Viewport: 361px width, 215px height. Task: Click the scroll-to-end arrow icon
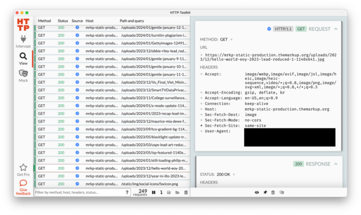click(x=161, y=192)
